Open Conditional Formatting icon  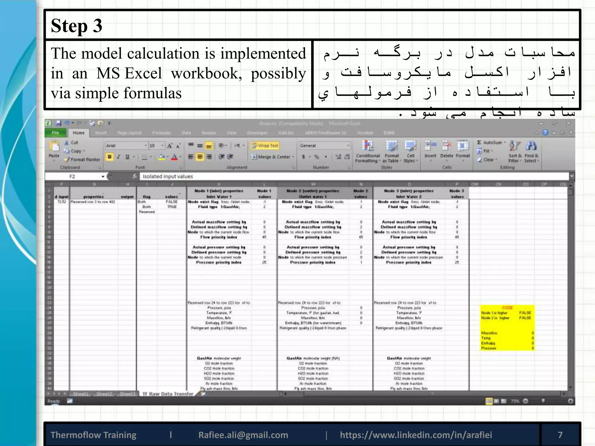pos(368,146)
